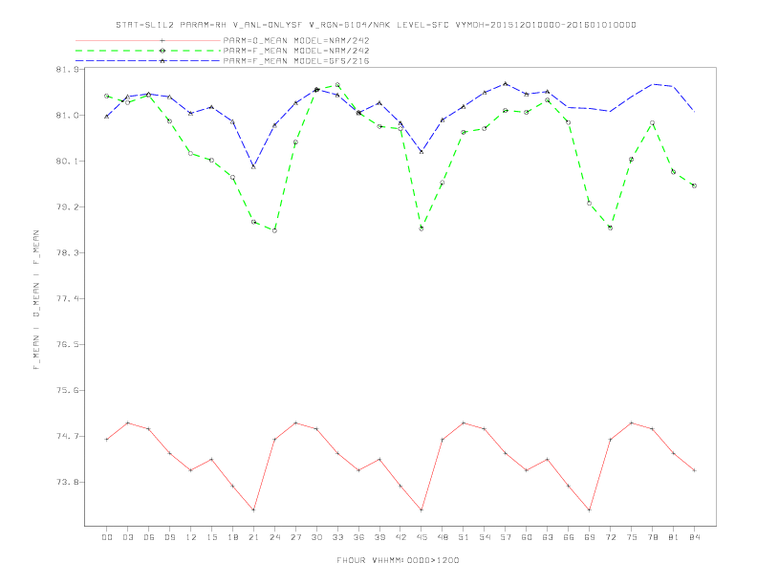Click x-axis forecast hour label 15
This screenshot has width=757, height=585.
211,537
